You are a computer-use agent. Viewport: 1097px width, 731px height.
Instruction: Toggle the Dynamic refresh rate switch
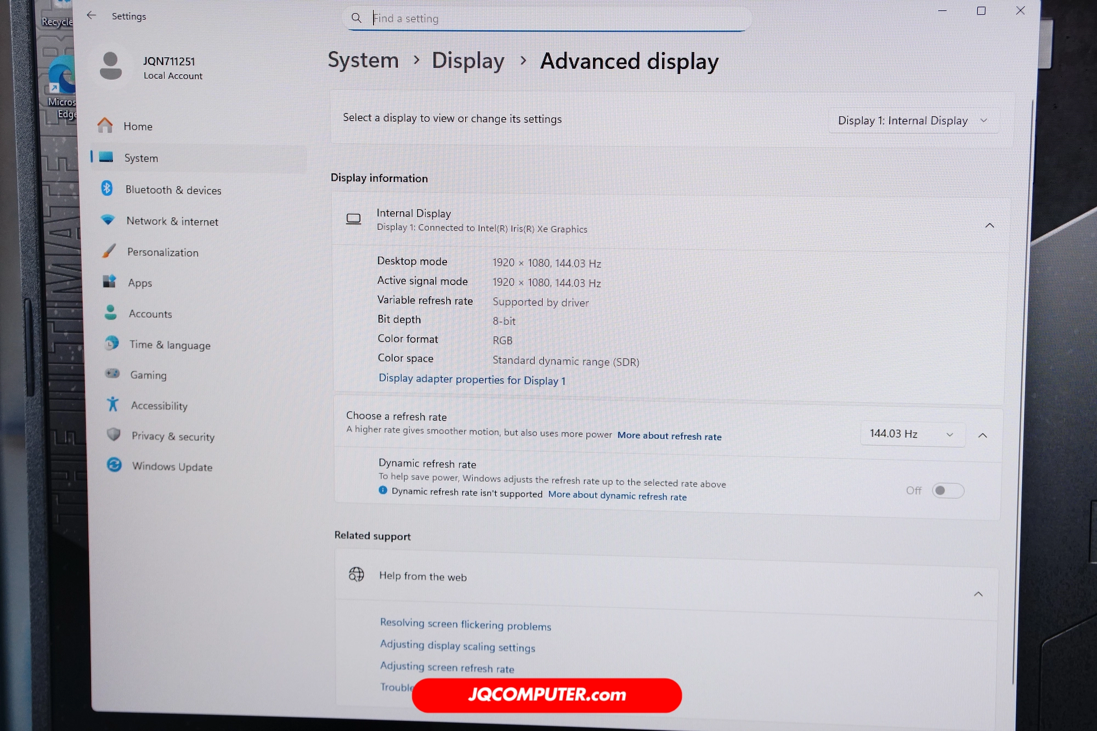click(947, 490)
